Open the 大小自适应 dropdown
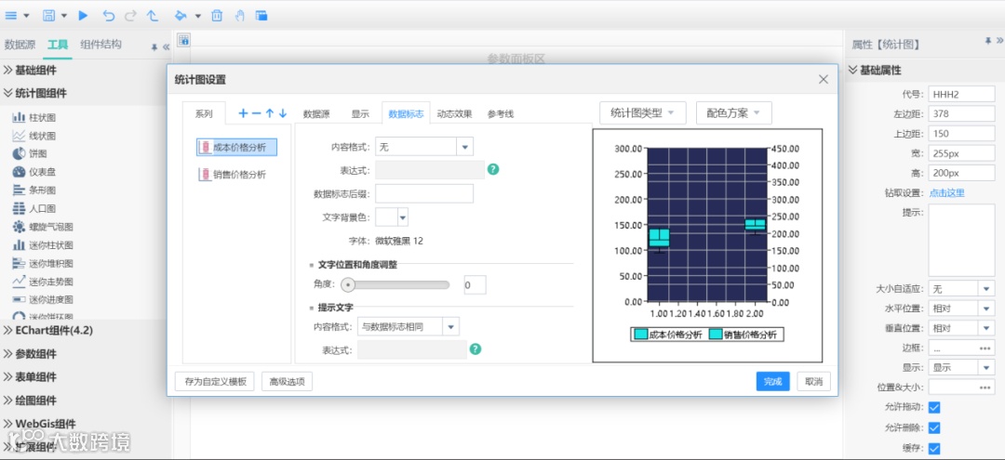Viewport: 1005px width, 460px height. 961,288
